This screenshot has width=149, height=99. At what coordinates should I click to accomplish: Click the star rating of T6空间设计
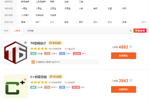pyautogui.click(x=39, y=49)
